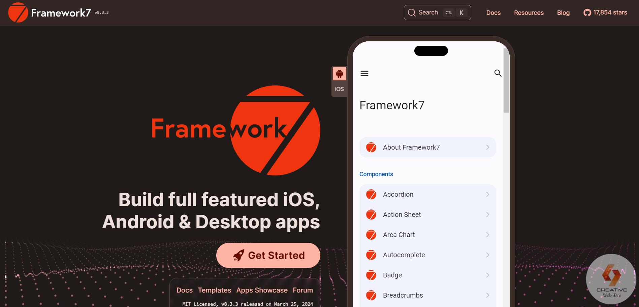The height and width of the screenshot is (307, 639).
Task: Click the Framework7 icon beside Action Sheet
Action: pos(371,215)
